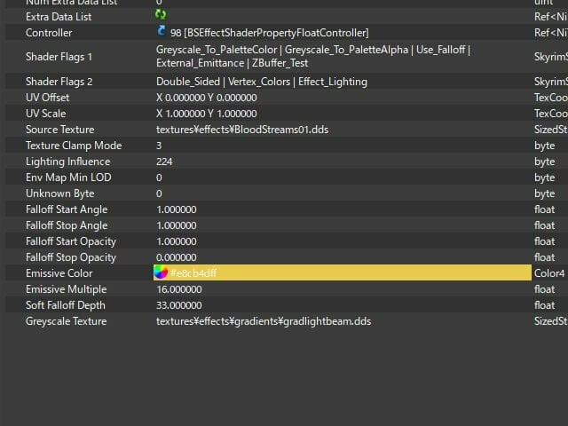Select the Env Map Min LOD value
568x426 pixels.
[159, 177]
